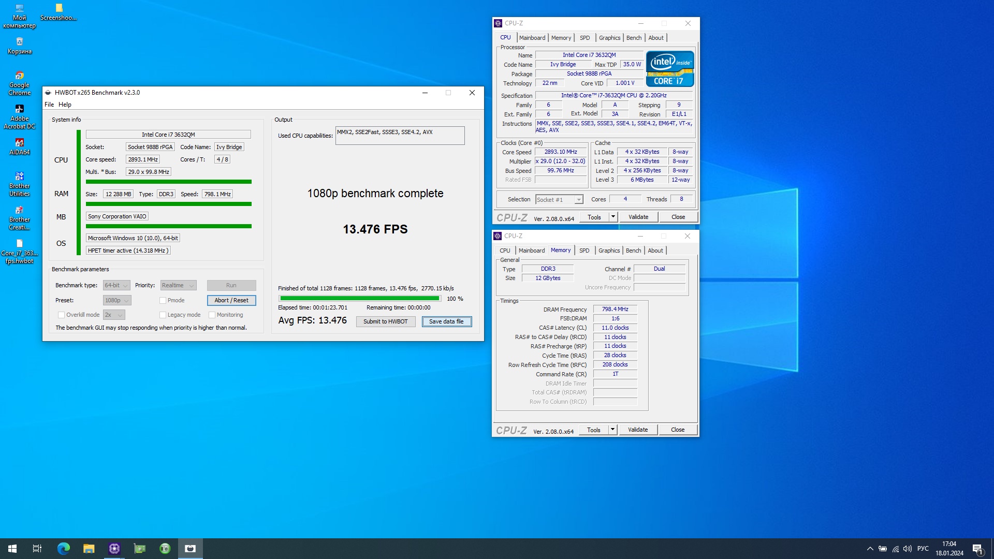This screenshot has height=559, width=994.
Task: Click the benchmark progress bar at 100 %
Action: coord(360,299)
